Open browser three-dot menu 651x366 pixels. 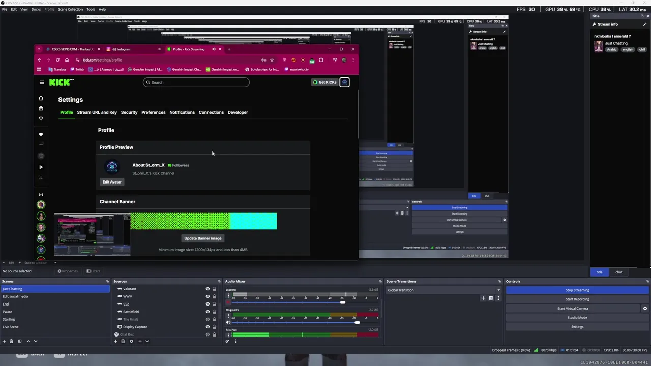[353, 60]
